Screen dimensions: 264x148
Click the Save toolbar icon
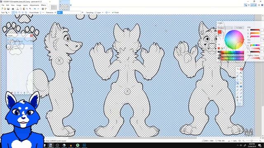click(x=8, y=9)
